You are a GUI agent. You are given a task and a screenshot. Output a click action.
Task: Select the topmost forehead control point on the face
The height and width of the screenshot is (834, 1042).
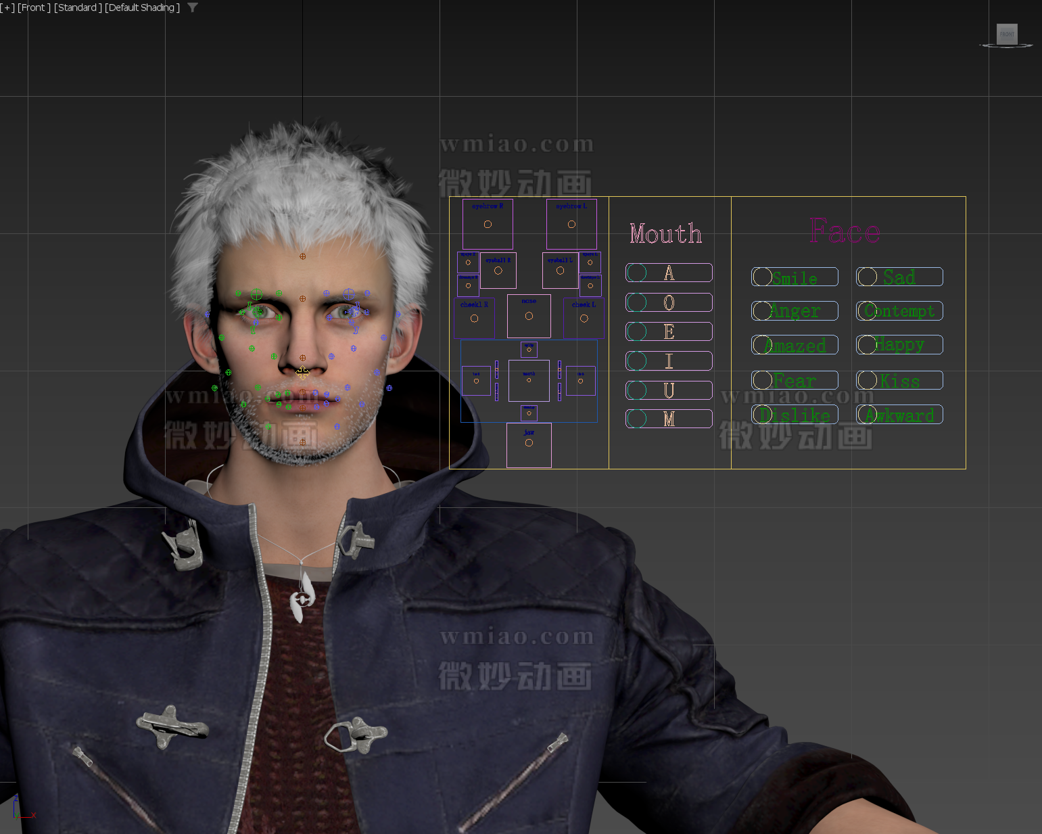tap(302, 256)
